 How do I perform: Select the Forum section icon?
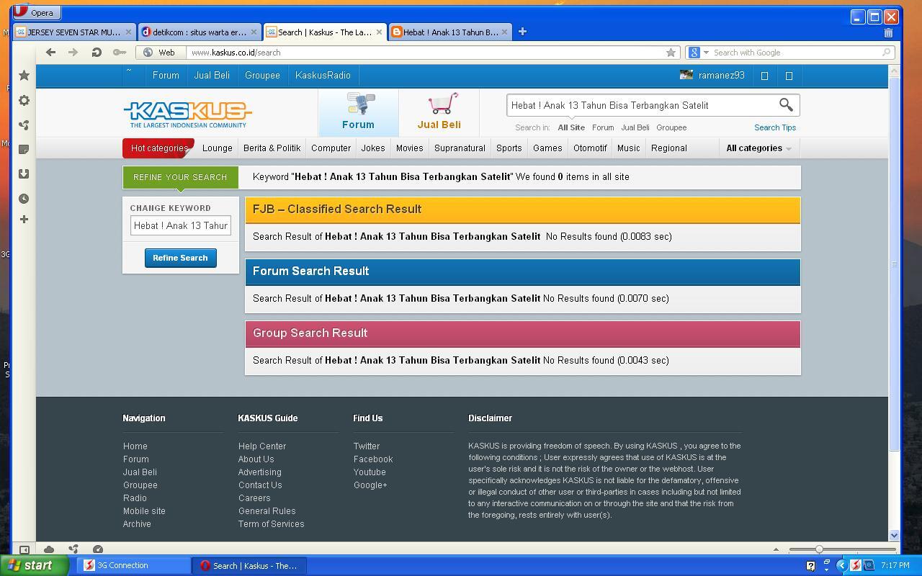point(358,112)
